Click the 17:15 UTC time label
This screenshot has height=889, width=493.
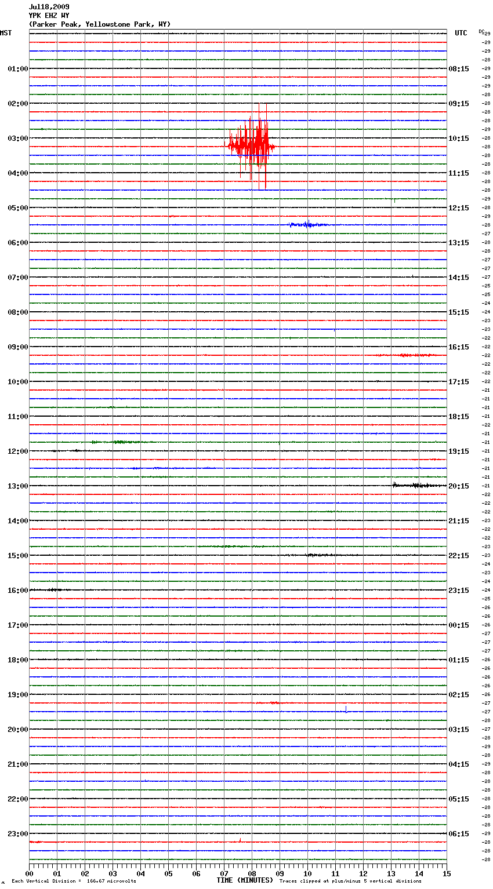click(x=459, y=382)
